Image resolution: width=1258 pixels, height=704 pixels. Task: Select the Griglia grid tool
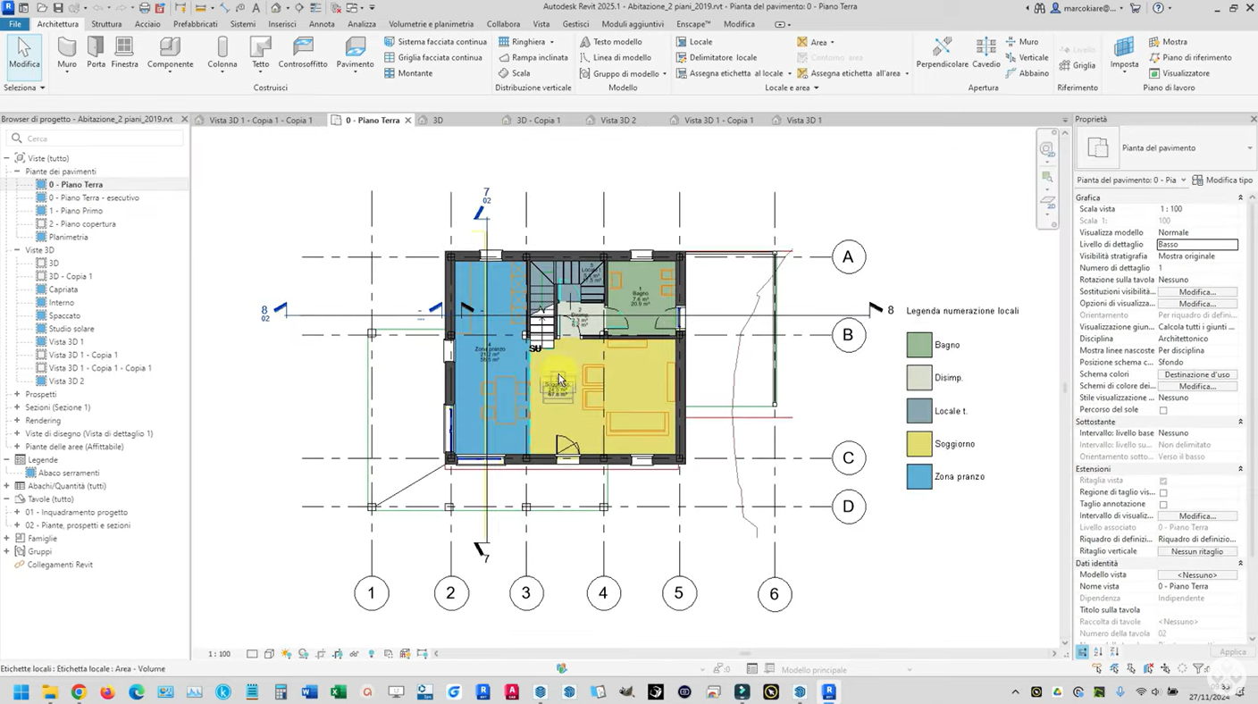(1077, 65)
